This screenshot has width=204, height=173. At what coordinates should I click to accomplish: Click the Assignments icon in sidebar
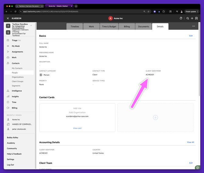click(8, 52)
